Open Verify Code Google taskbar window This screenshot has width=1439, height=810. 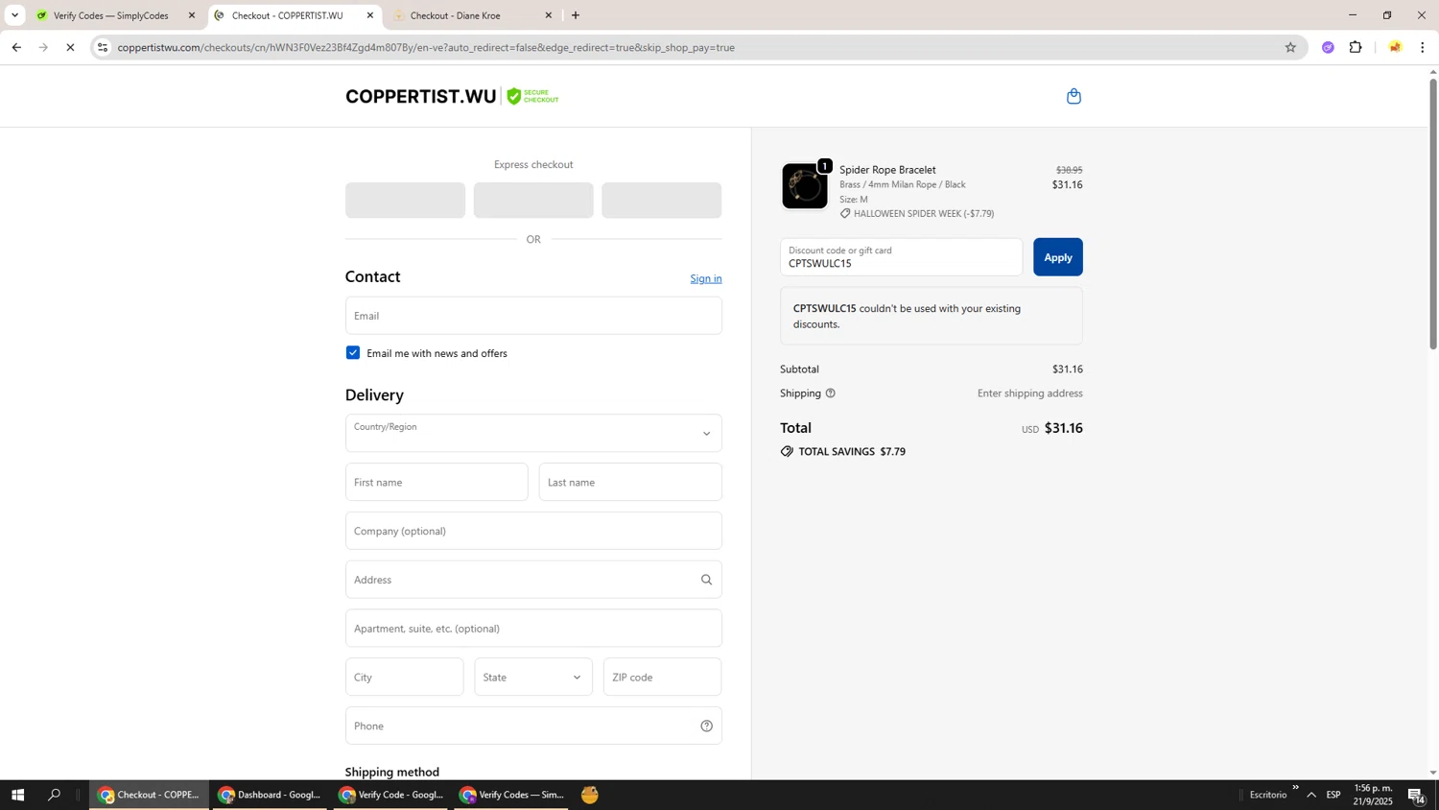click(391, 795)
